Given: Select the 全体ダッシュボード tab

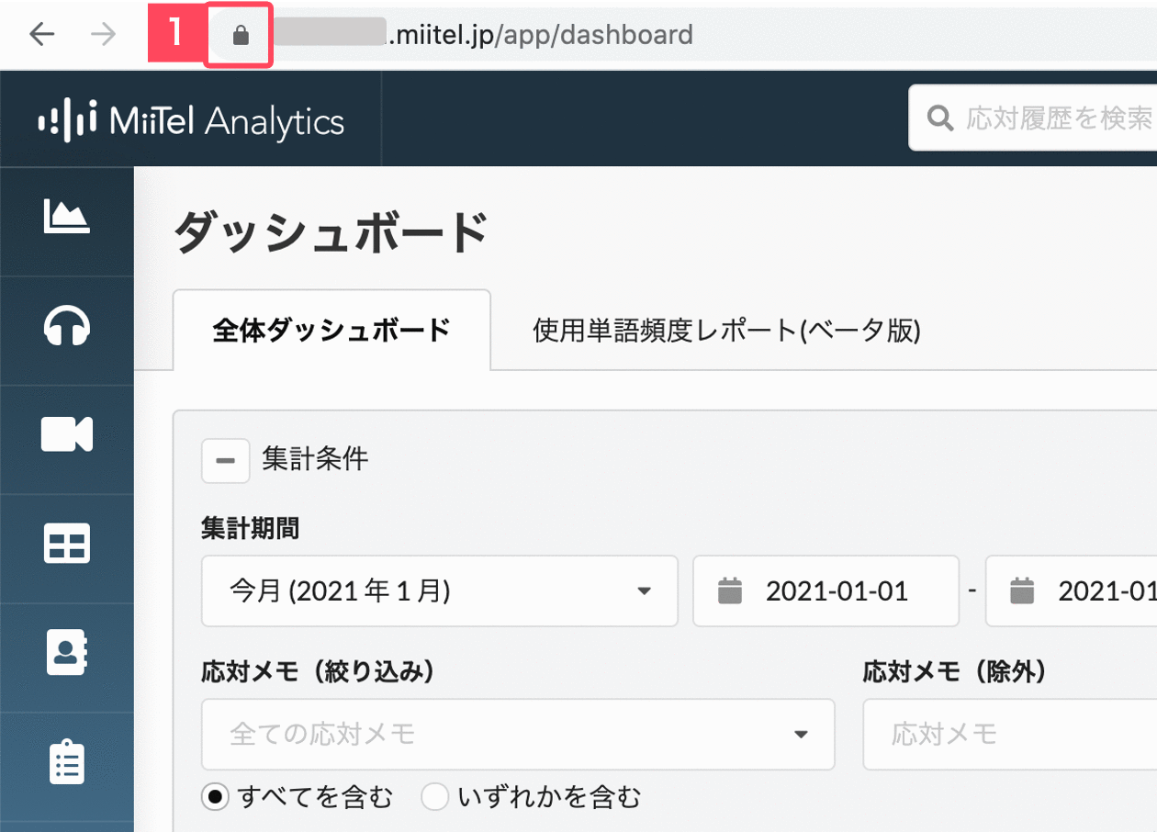Looking at the screenshot, I should (x=331, y=331).
